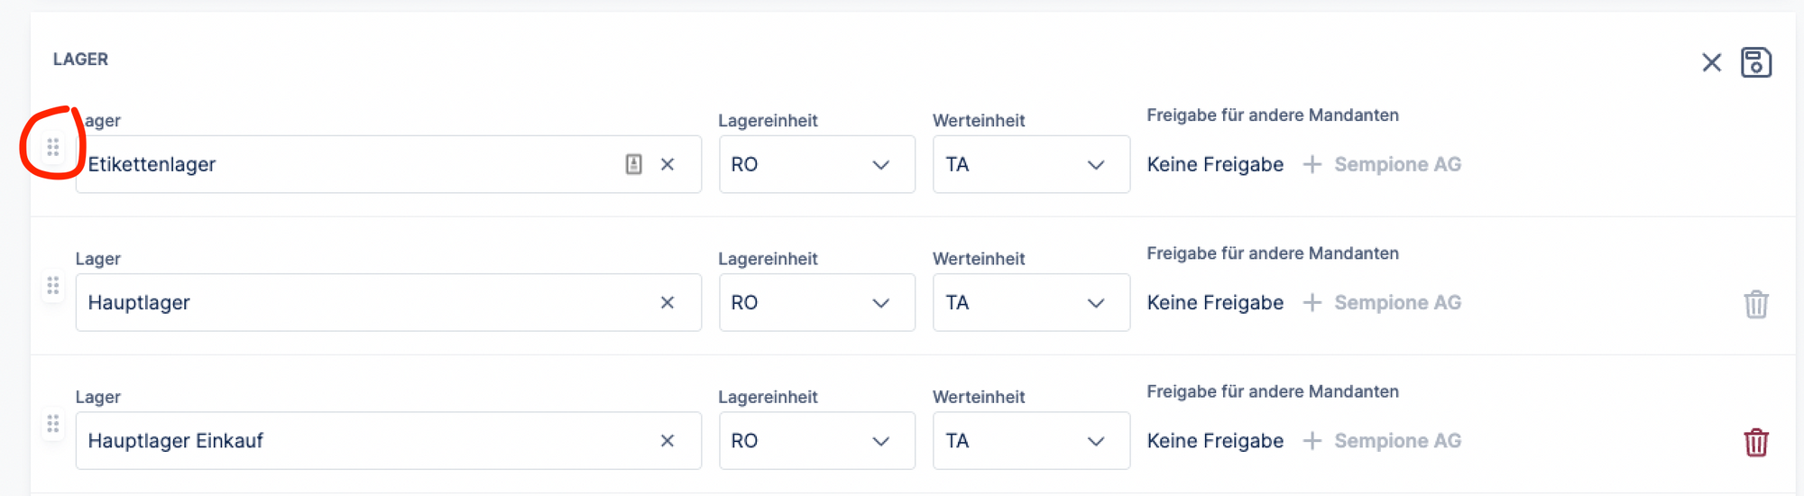Delete Hauptlager Einkauf row via red trash
Image resolution: width=1804 pixels, height=496 pixels.
pyautogui.click(x=1755, y=442)
